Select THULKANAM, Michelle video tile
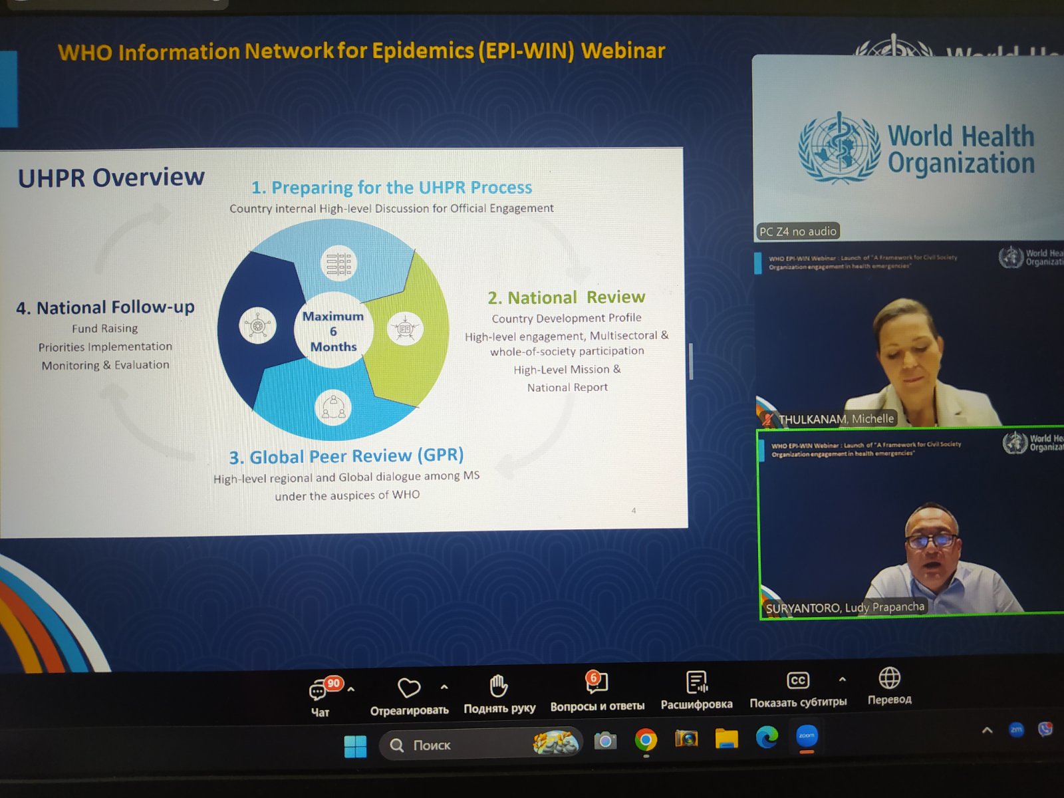This screenshot has height=798, width=1064. 908,339
